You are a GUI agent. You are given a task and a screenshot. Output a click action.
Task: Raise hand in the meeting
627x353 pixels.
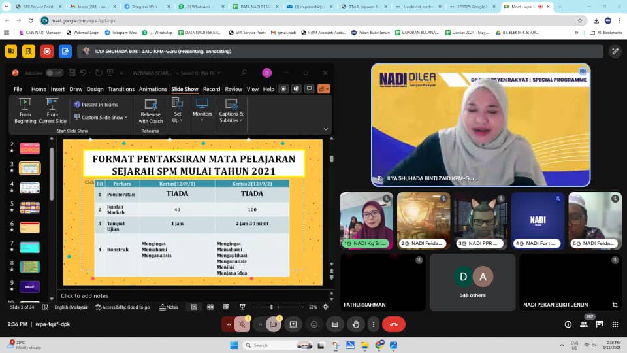click(355, 324)
